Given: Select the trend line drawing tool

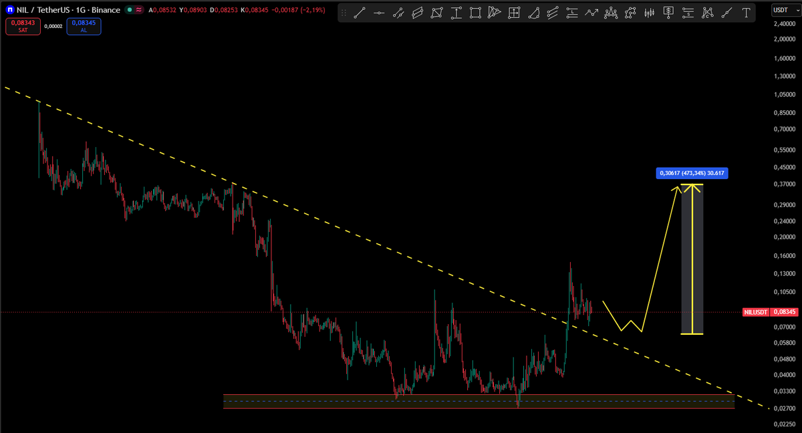Looking at the screenshot, I should pyautogui.click(x=360, y=12).
